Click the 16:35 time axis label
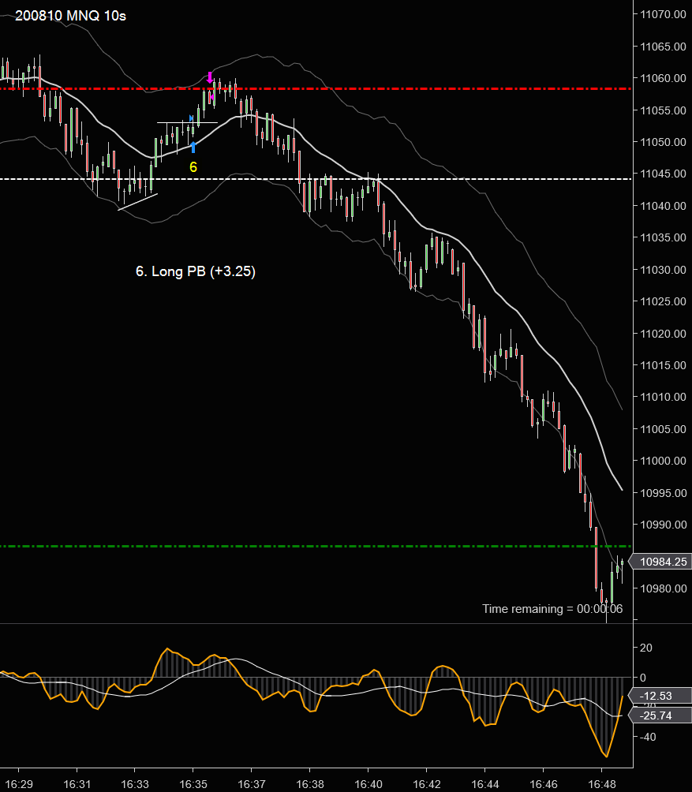 tap(193, 784)
